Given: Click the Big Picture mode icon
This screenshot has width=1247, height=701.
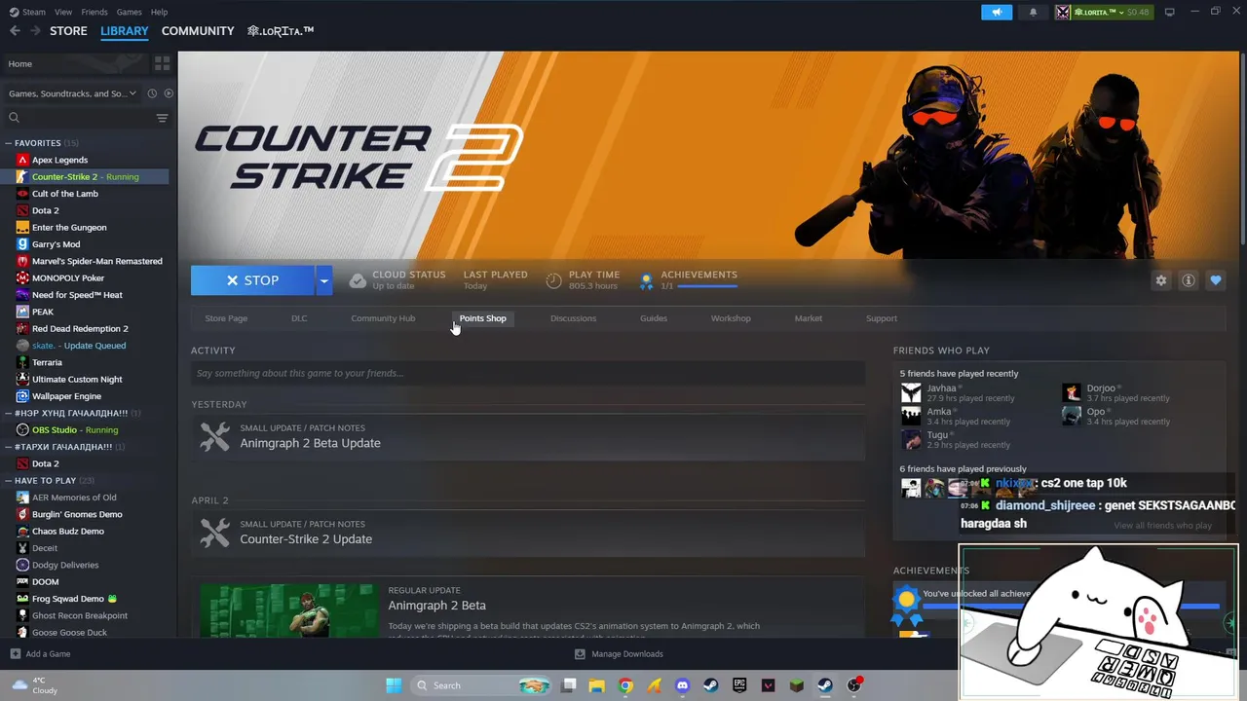Looking at the screenshot, I should [1169, 12].
